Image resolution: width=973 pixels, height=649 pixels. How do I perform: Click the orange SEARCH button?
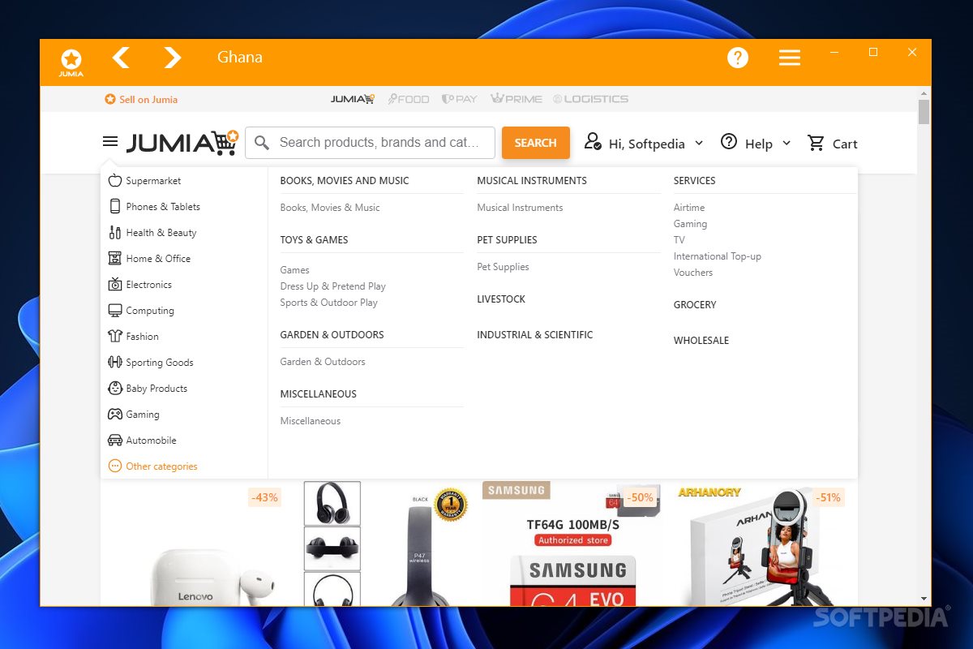[536, 143]
